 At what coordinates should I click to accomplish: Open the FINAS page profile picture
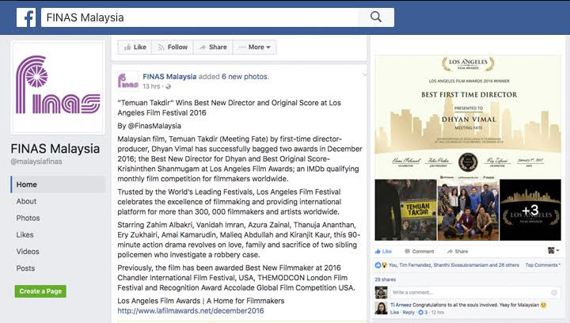(58, 88)
